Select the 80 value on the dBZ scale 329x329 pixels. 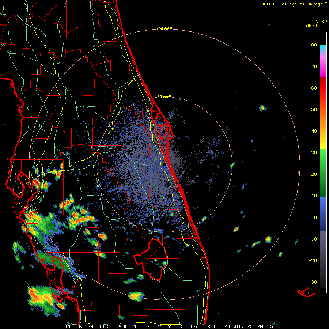(314, 45)
